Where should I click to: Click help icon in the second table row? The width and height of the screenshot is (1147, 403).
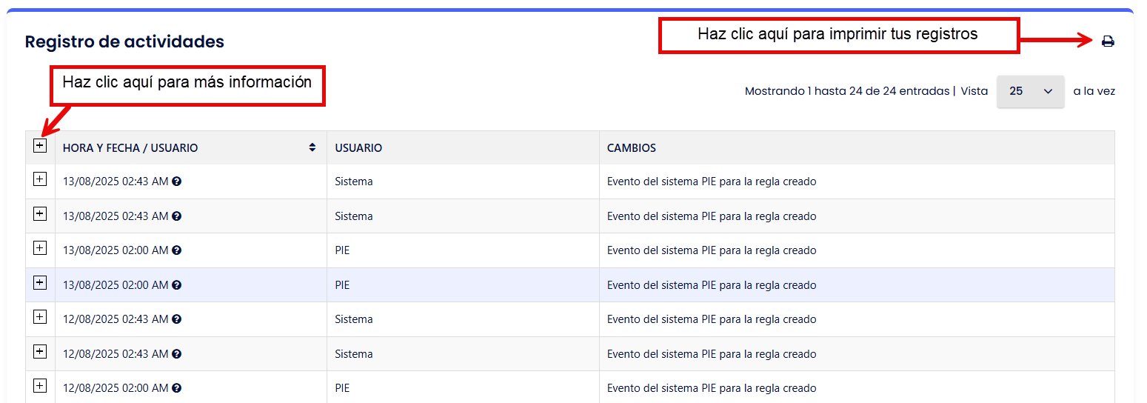(177, 216)
